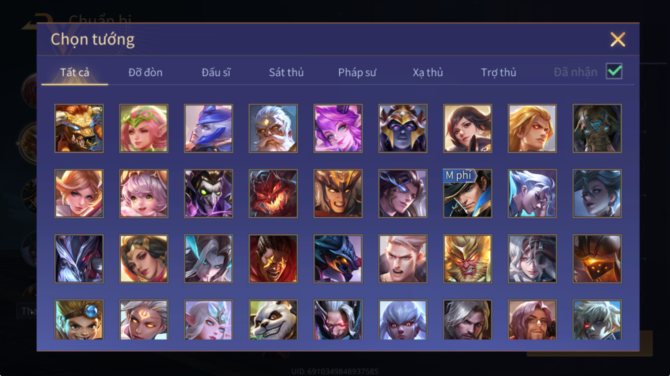Select the white-bearded old man hero
Image resolution: width=670 pixels, height=376 pixels.
click(273, 128)
